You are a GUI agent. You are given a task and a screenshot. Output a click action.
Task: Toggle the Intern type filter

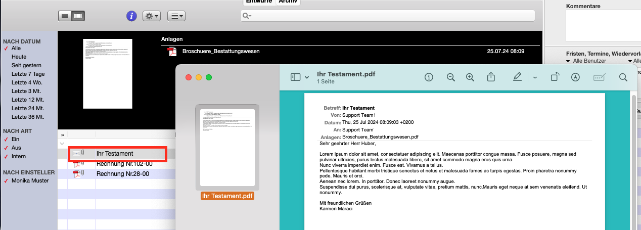pyautogui.click(x=18, y=156)
